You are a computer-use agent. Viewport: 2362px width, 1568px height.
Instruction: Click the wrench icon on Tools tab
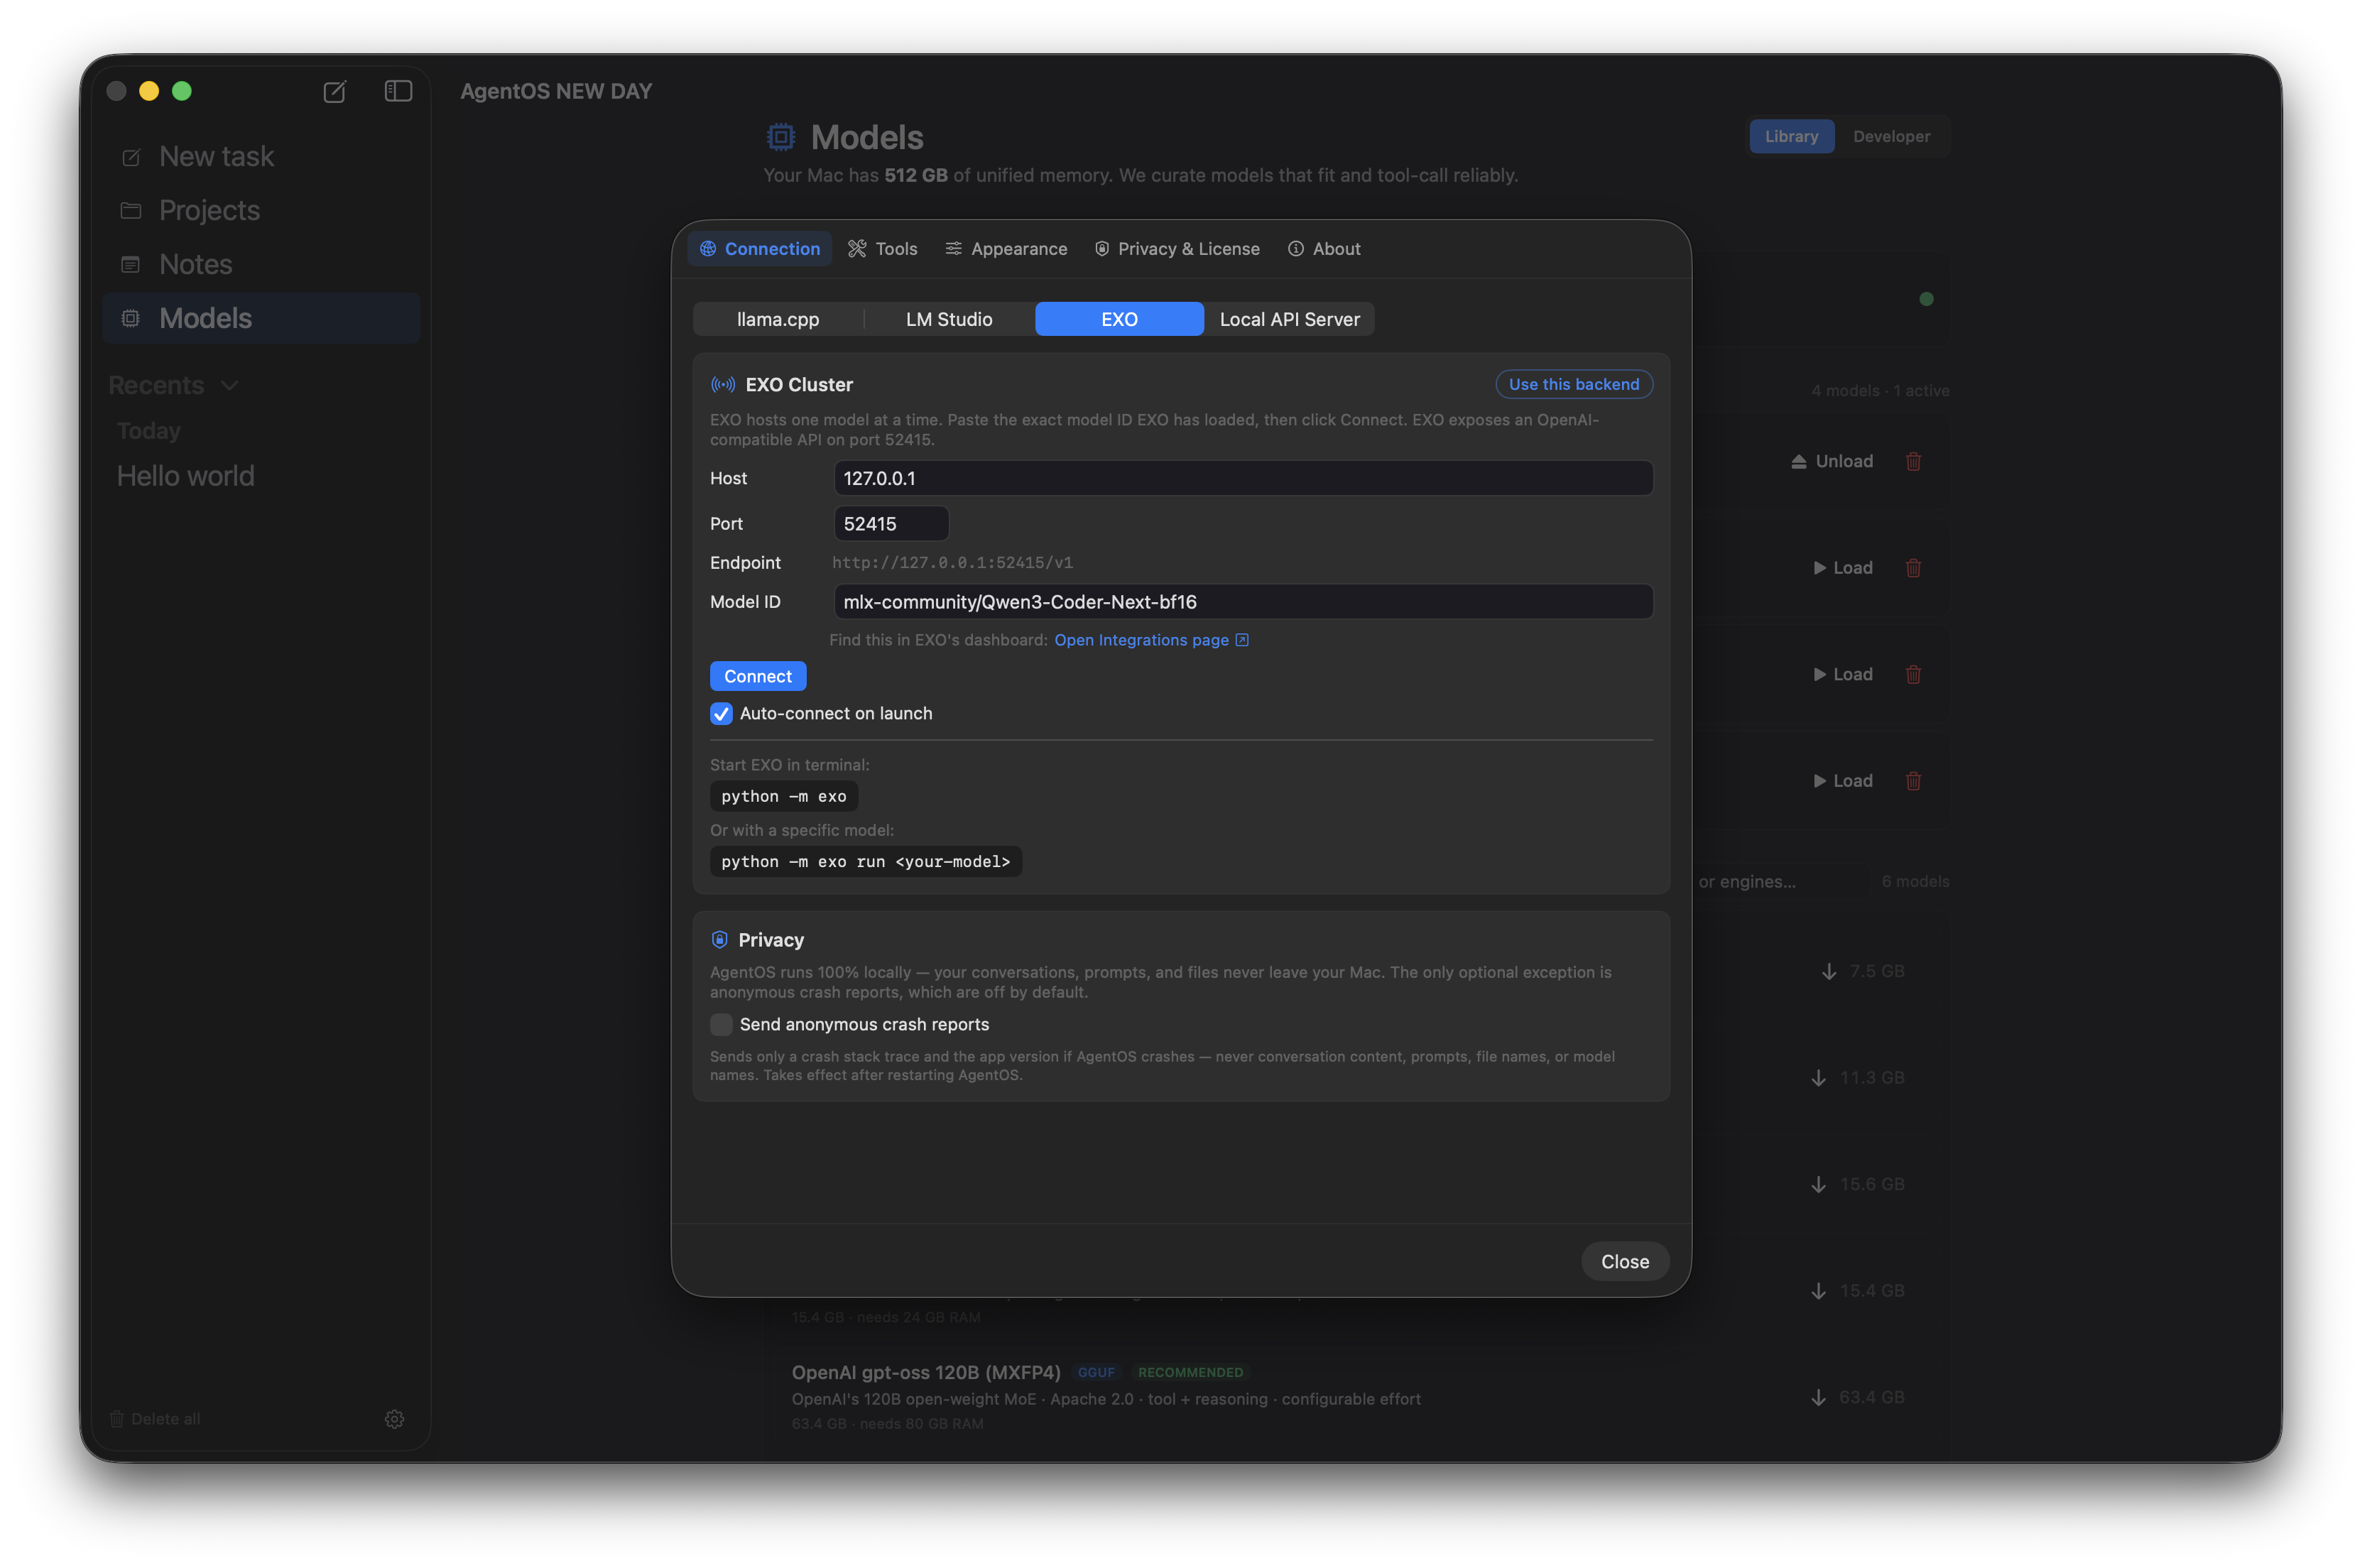[x=857, y=249]
